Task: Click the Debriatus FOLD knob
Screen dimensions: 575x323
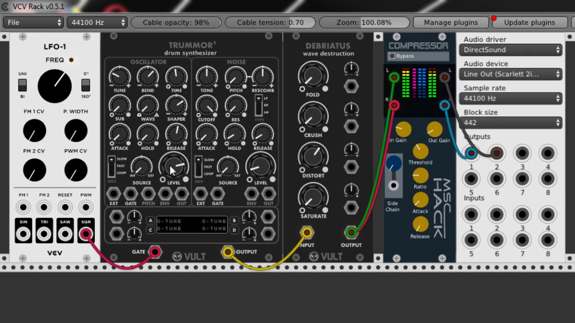Action: coord(313,76)
